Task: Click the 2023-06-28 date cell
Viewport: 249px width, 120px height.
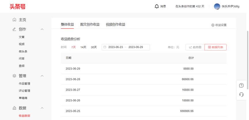Action: (x=73, y=79)
